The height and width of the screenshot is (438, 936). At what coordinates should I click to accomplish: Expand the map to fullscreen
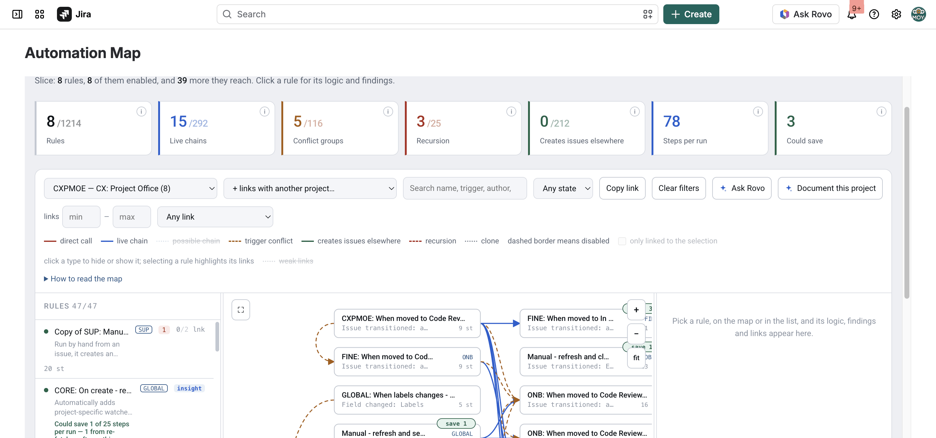[x=240, y=310]
